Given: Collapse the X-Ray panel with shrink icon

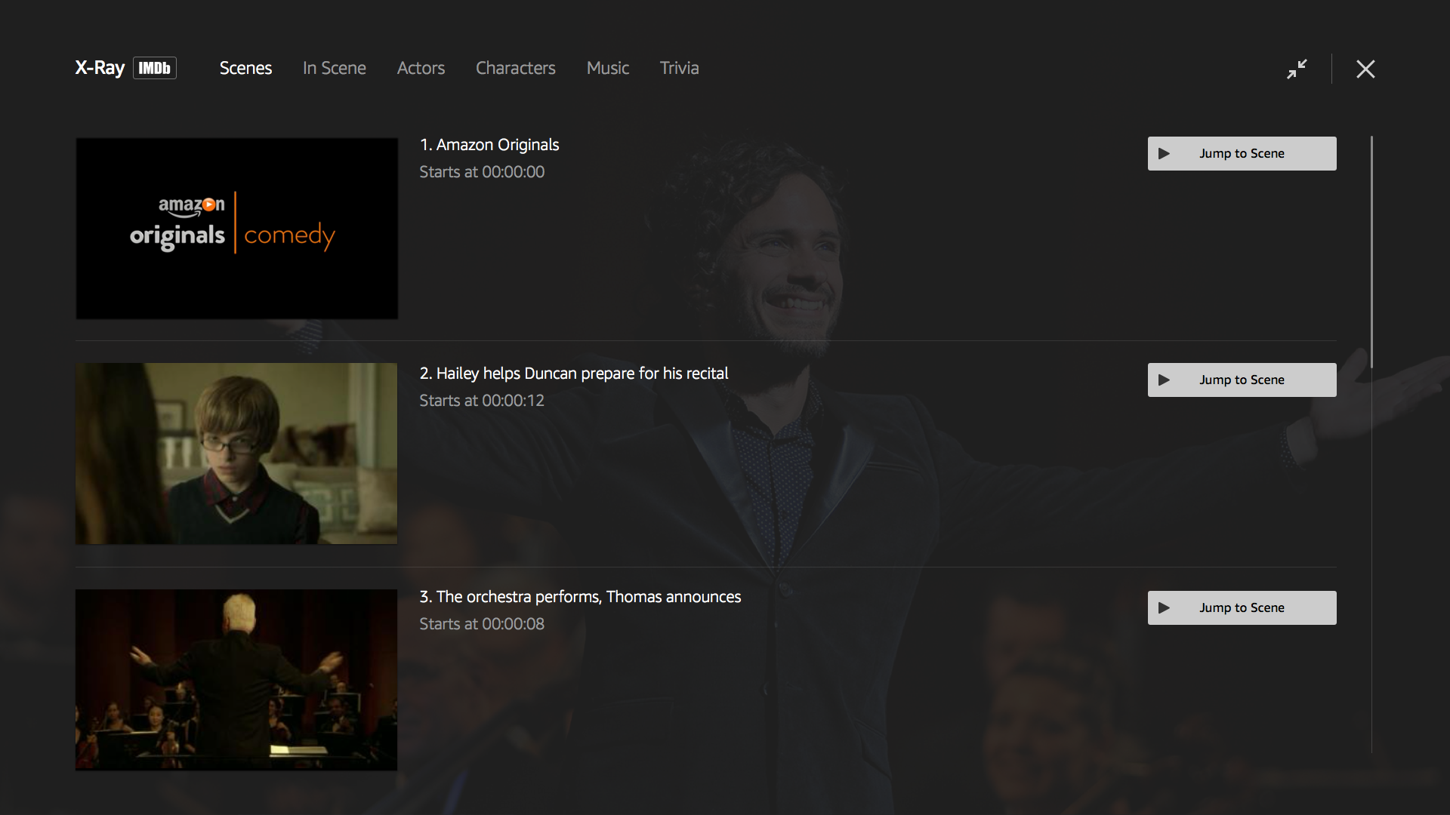Looking at the screenshot, I should pos(1297,69).
